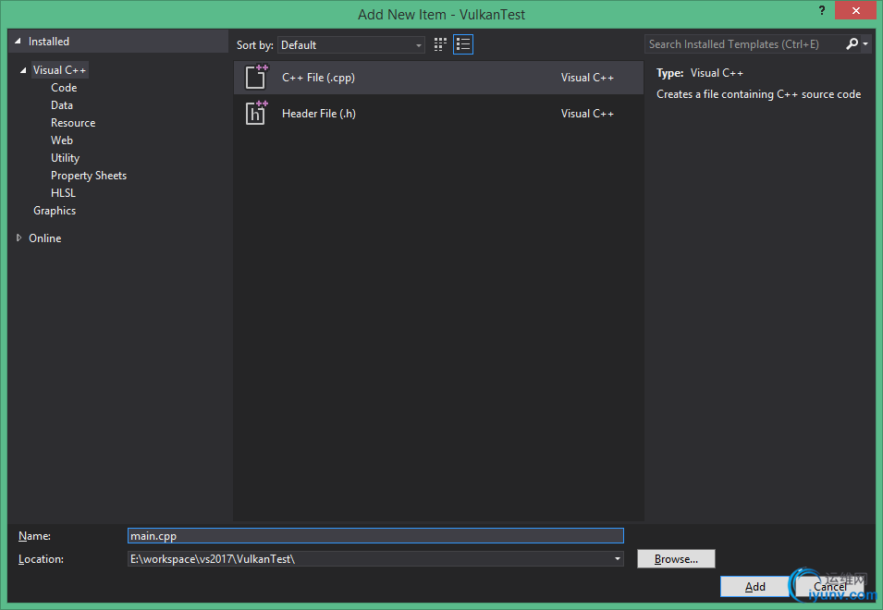
Task: Click the Search Installed Templates box
Action: (x=744, y=43)
